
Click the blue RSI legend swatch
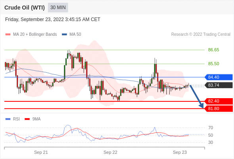[8, 119]
